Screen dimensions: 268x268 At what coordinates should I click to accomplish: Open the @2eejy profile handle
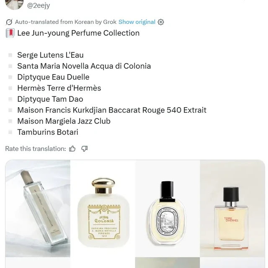click(39, 5)
